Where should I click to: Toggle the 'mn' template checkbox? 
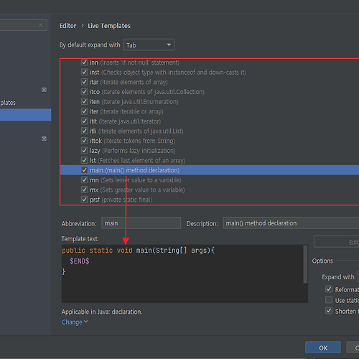pyautogui.click(x=84, y=179)
